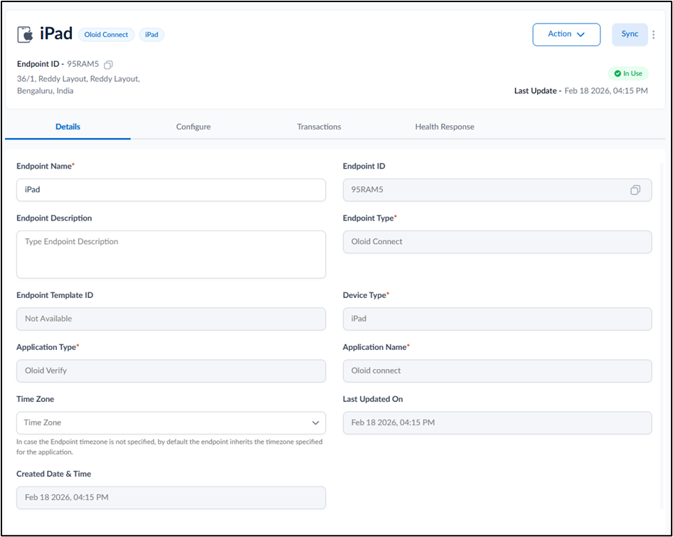Click the '36/1, Reddy Layout' address line
The image size is (673, 537).
pos(78,79)
